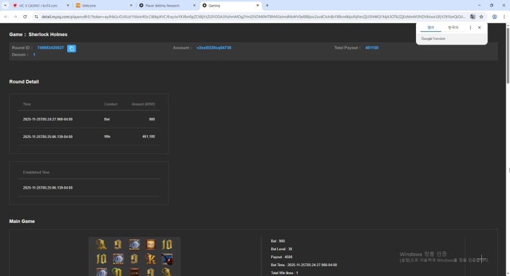Select 영어 tab in translate popup

point(431,27)
